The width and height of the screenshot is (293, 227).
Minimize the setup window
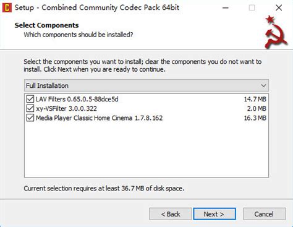(x=226, y=8)
